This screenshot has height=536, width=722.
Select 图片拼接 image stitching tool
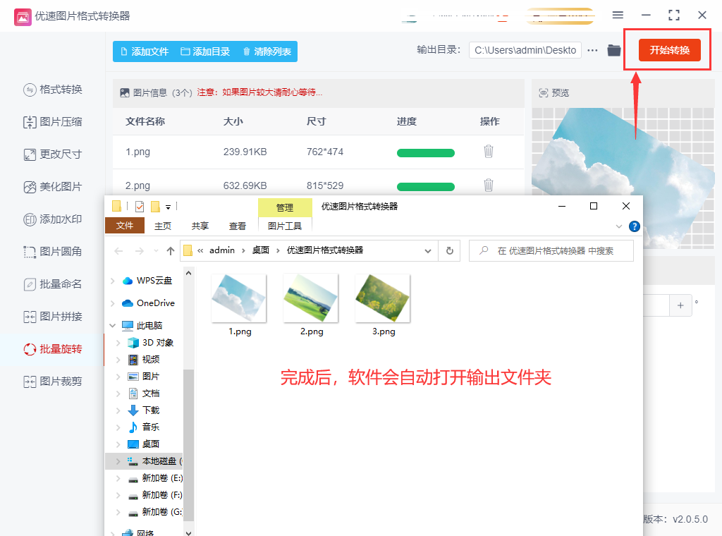52,317
